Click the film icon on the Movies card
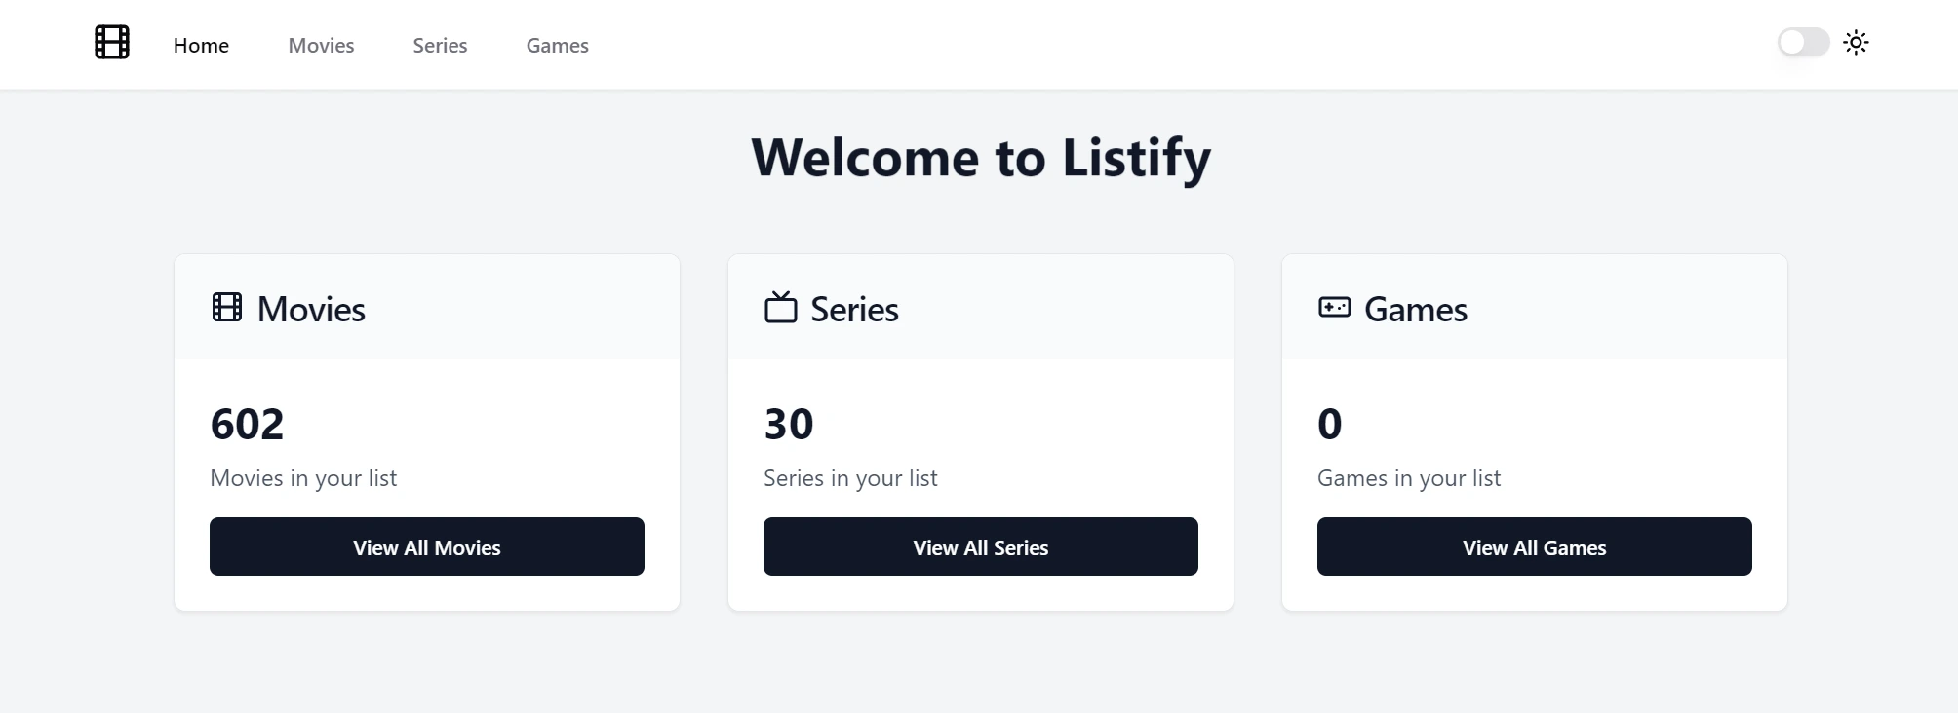Screen dimensions: 1958x713 point(227,308)
